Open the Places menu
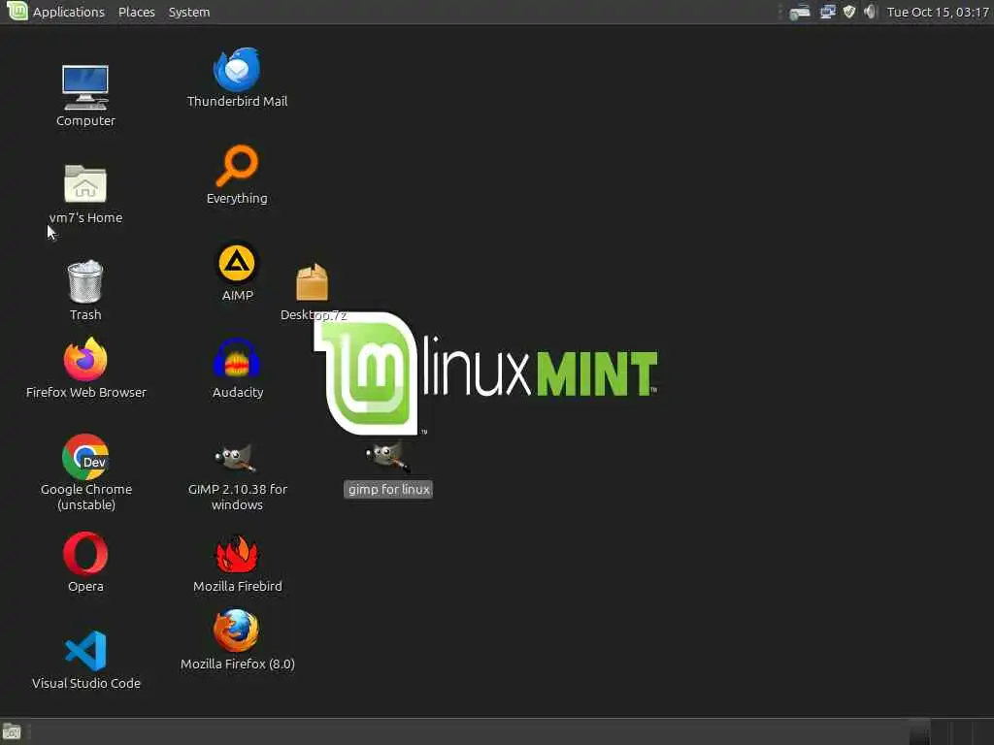 point(136,12)
